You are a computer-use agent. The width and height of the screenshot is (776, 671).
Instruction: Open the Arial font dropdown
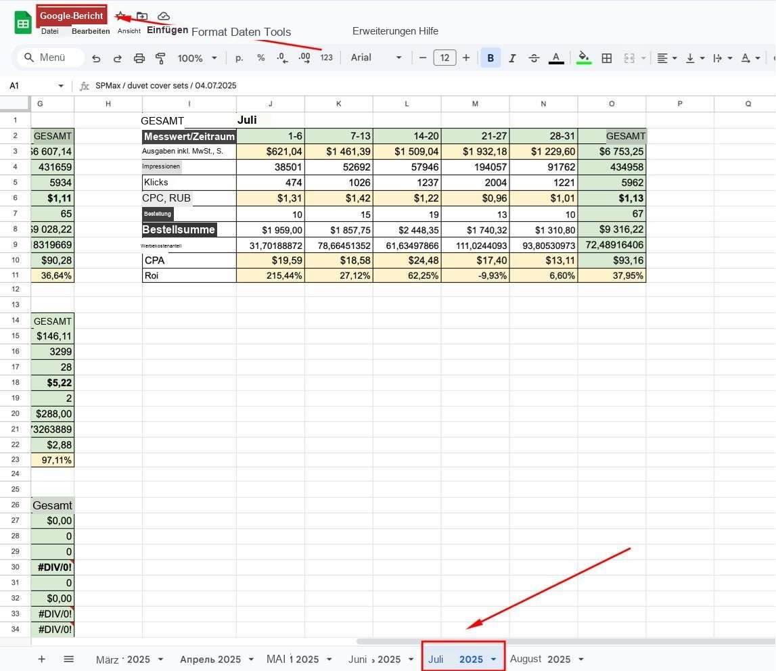(x=376, y=57)
